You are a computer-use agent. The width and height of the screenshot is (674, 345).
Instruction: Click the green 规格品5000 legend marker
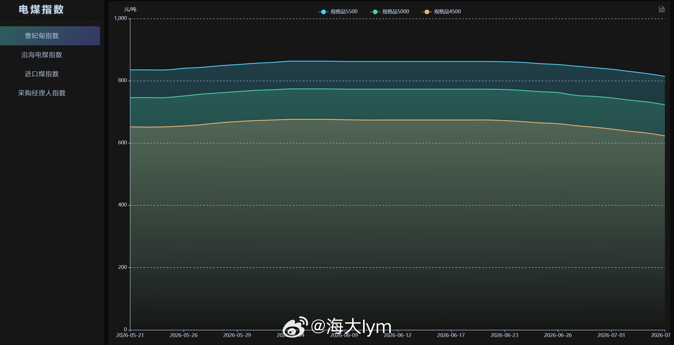click(x=375, y=12)
